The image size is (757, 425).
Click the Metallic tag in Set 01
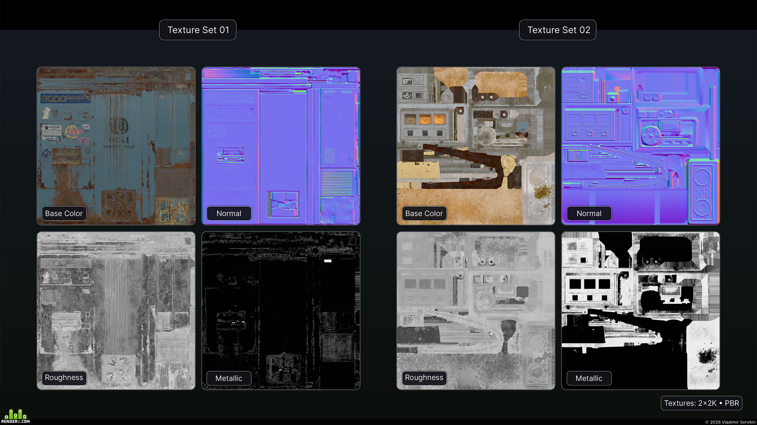point(229,378)
